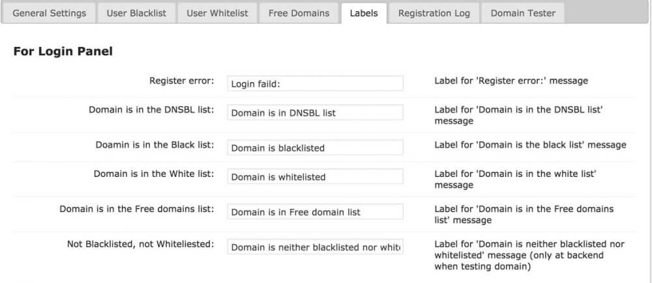Switch to the User Whitelist tab
652x283 pixels.
(x=217, y=13)
